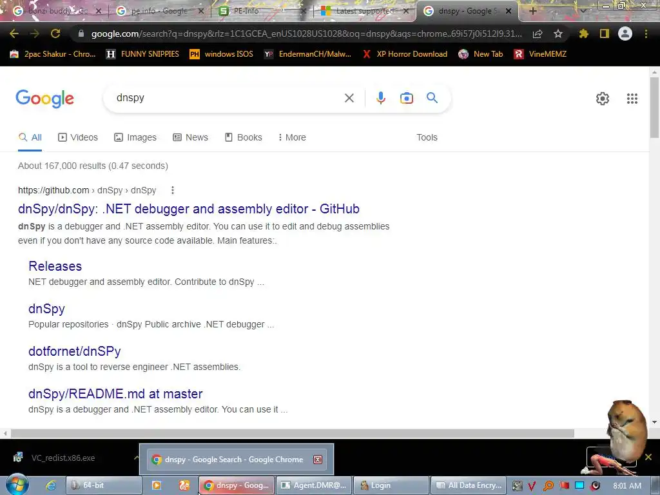The width and height of the screenshot is (660, 495).
Task: Open the 64-bit taskbar window
Action: point(104,485)
